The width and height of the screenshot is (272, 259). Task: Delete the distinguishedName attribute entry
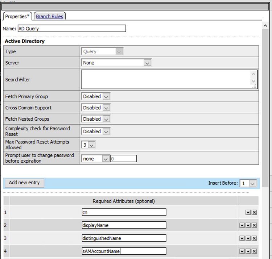(254, 238)
